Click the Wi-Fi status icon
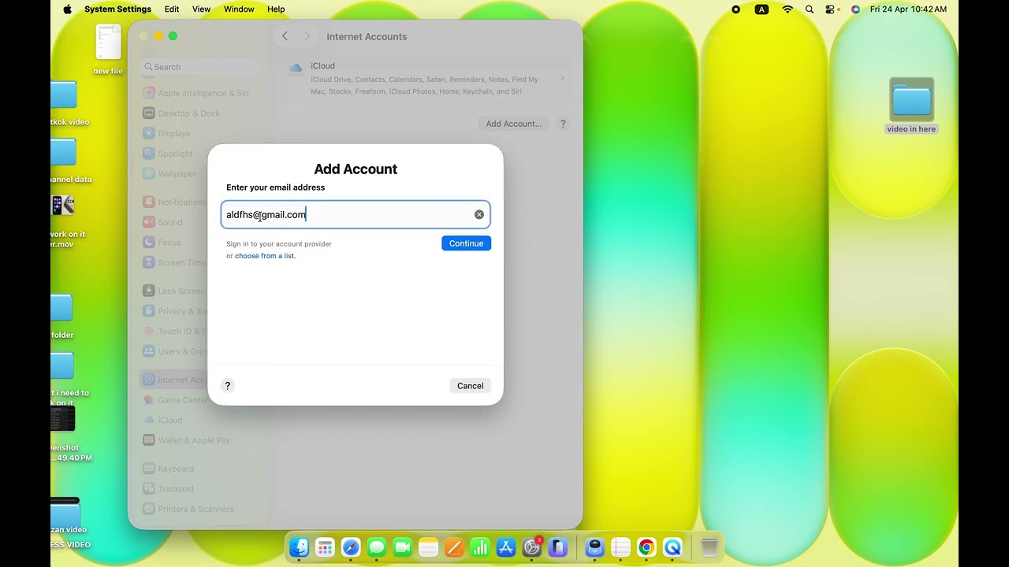 [x=787, y=9]
